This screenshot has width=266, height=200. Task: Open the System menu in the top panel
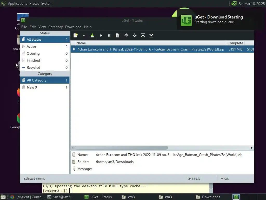coord(47,3)
